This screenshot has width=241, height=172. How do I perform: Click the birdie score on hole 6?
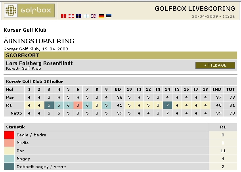[x=78, y=105]
